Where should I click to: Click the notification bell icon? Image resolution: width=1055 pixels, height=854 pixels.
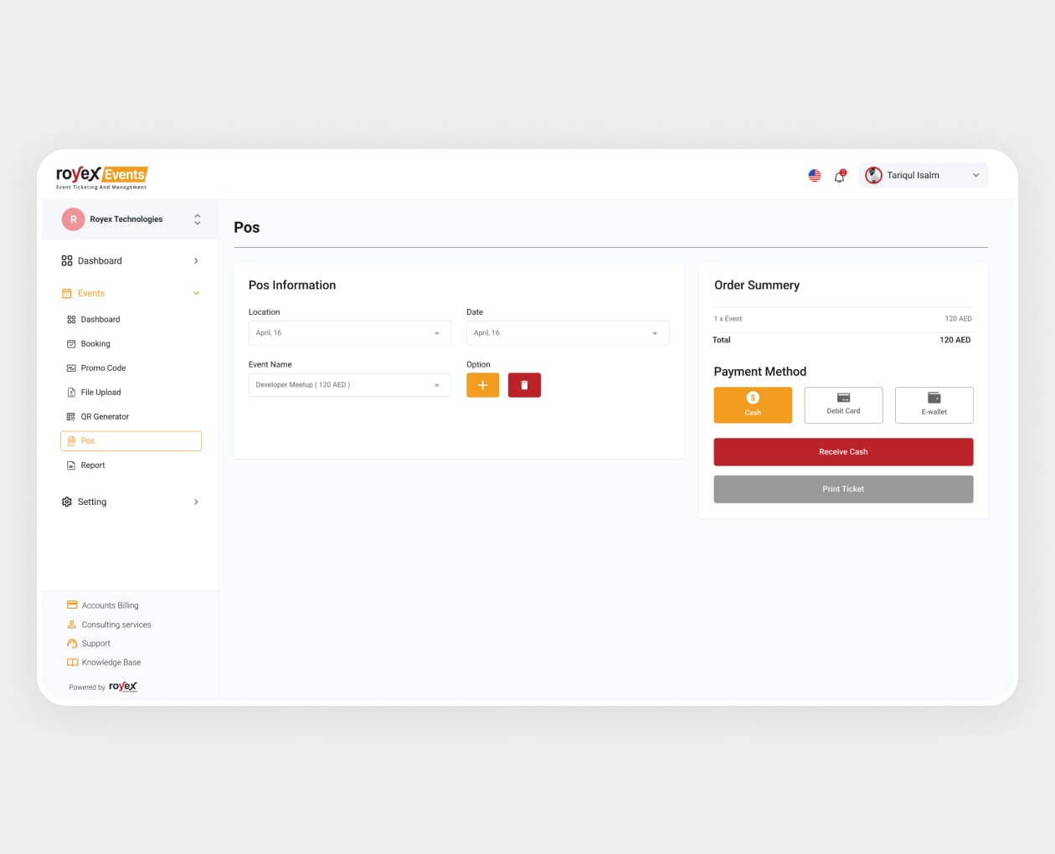click(x=839, y=176)
